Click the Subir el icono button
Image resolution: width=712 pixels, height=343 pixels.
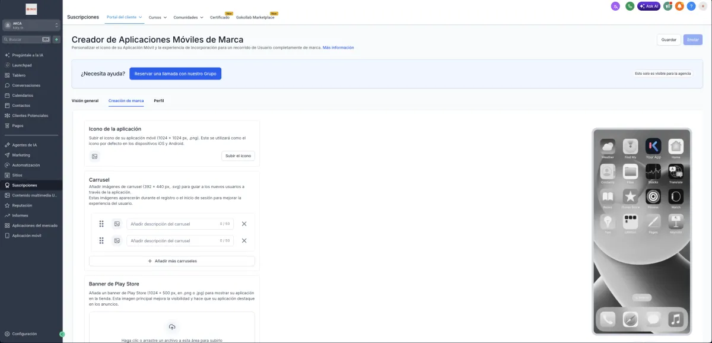(x=238, y=156)
